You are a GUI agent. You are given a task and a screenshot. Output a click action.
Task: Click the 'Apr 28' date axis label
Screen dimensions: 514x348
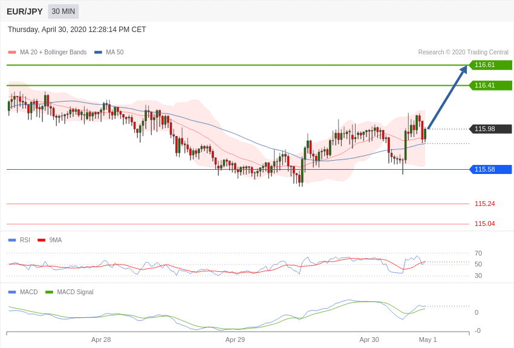click(101, 340)
